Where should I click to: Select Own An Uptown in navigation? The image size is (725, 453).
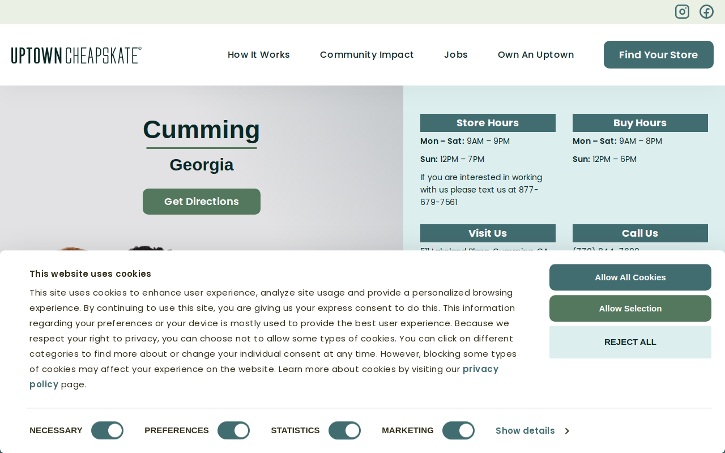point(536,55)
